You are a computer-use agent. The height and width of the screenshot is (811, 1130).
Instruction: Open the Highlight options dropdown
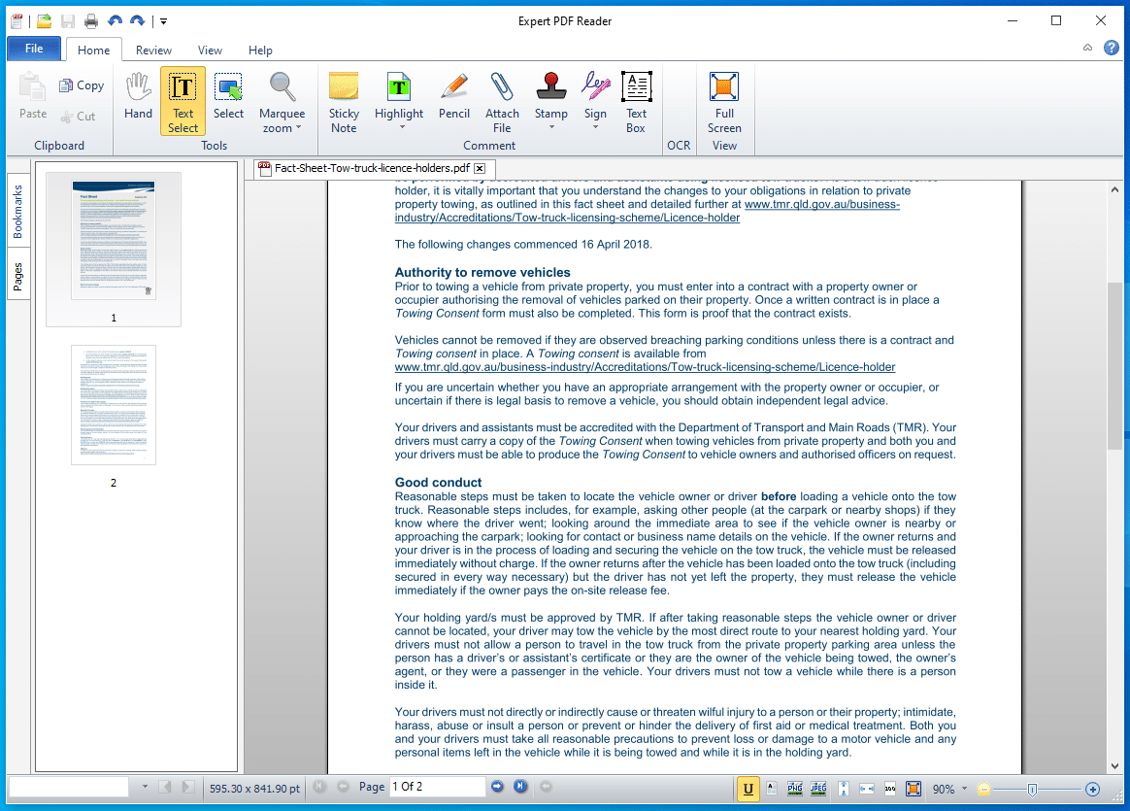(x=399, y=128)
